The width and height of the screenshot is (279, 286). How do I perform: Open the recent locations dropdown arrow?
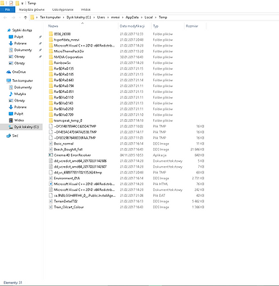coord(19,17)
